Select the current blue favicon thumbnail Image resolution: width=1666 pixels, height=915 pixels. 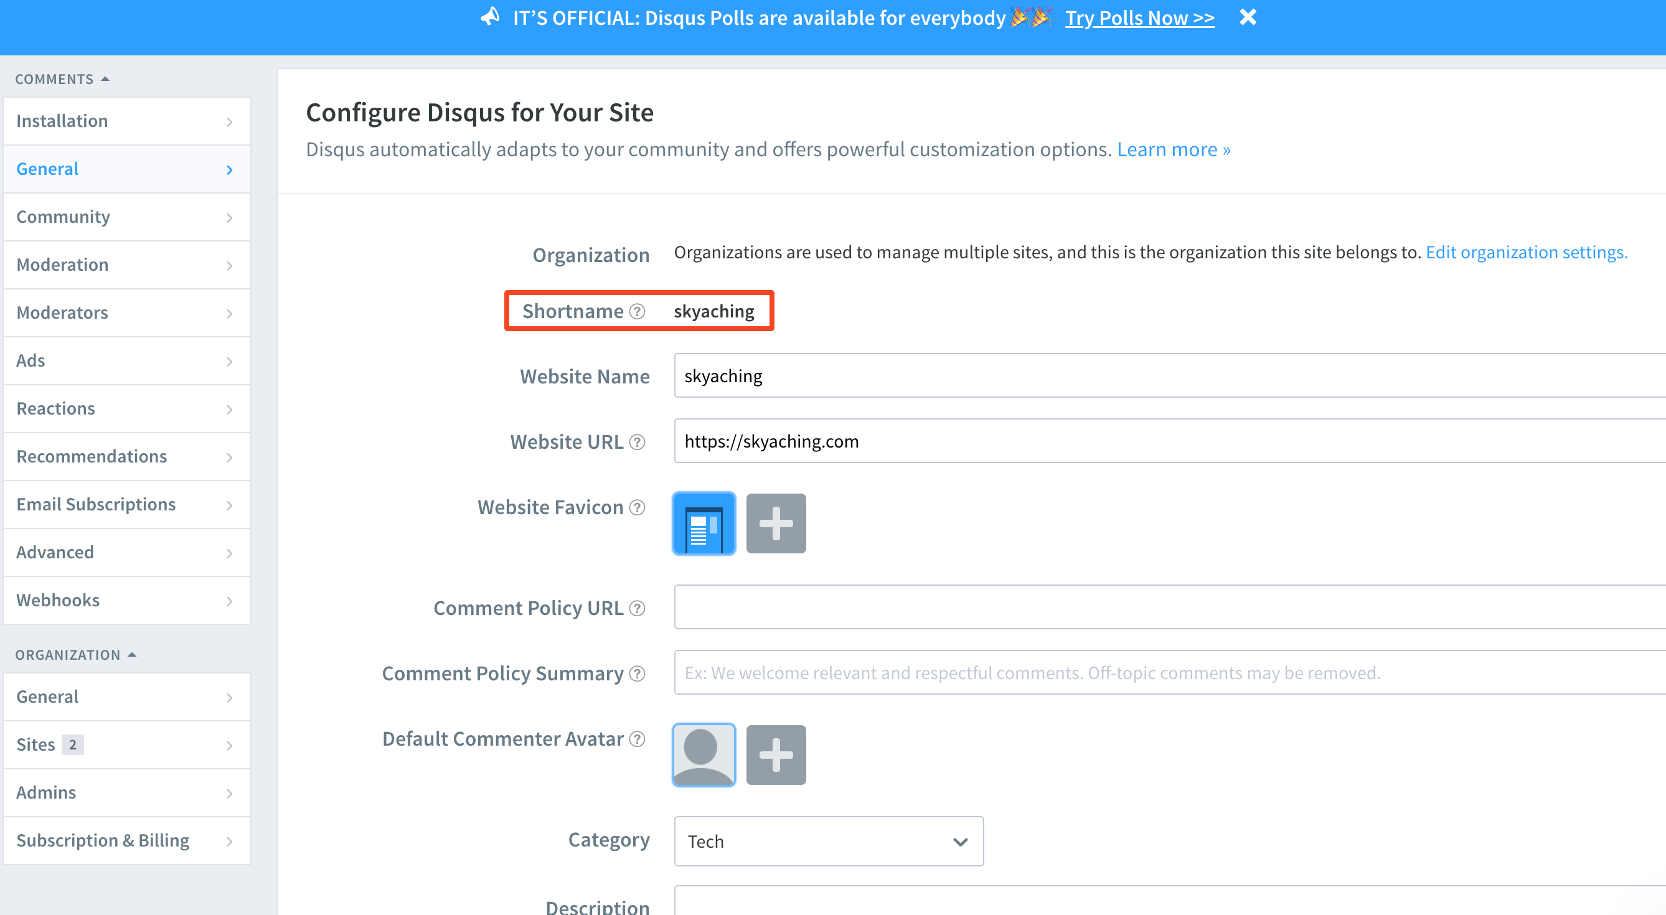point(704,523)
